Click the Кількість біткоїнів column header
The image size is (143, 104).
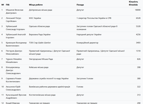click(133, 3)
